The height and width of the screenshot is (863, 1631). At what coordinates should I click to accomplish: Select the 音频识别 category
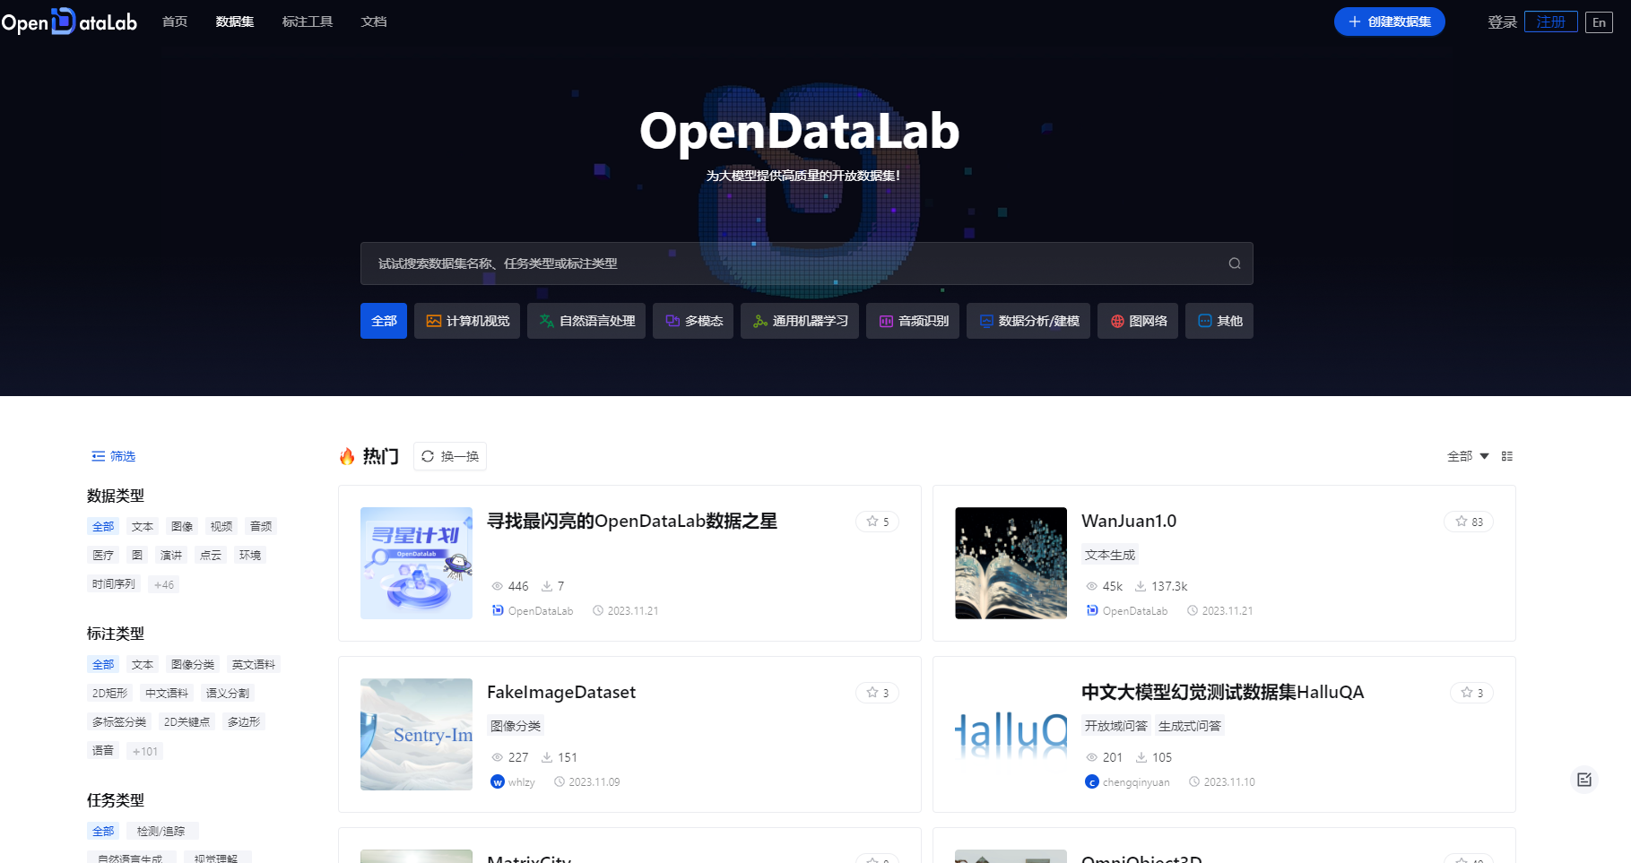coord(913,321)
